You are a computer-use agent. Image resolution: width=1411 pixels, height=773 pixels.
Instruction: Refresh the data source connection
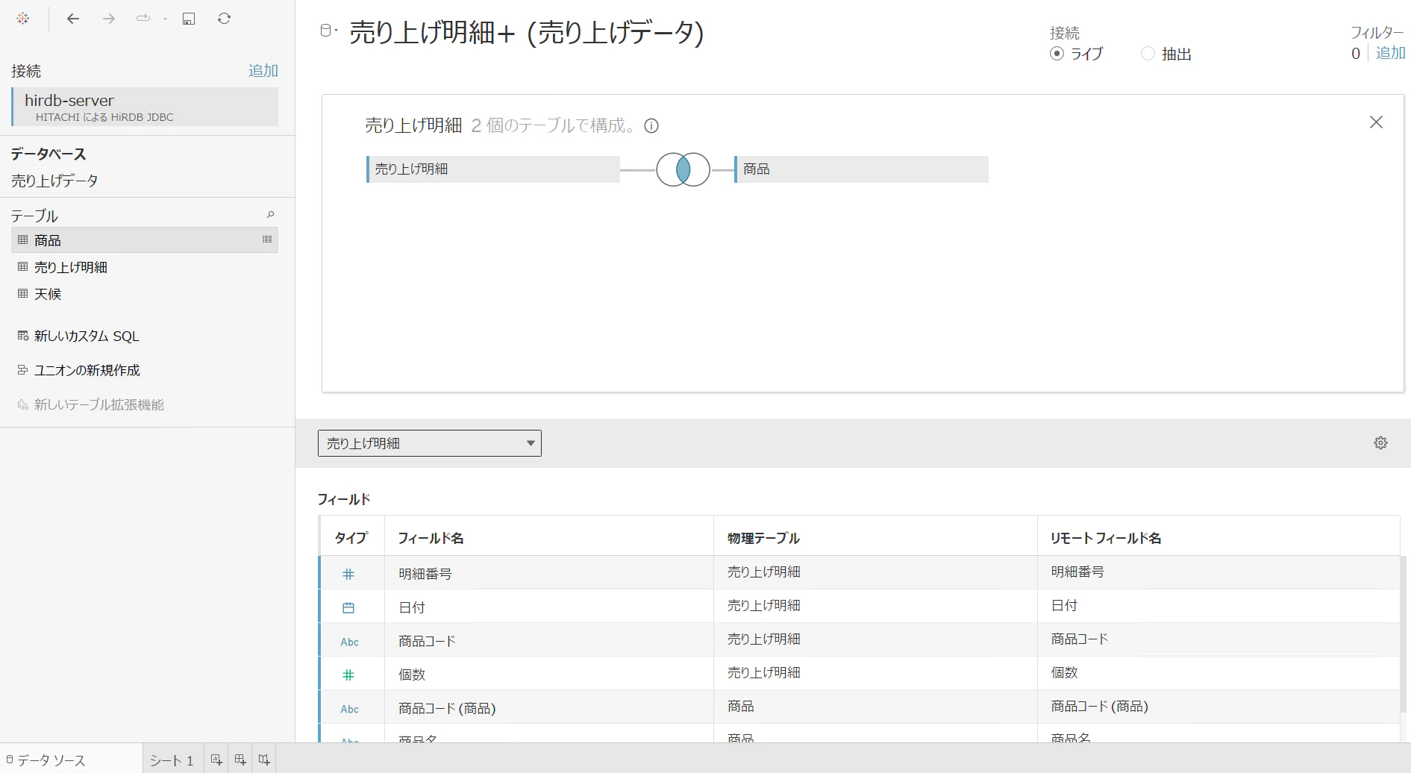click(224, 19)
